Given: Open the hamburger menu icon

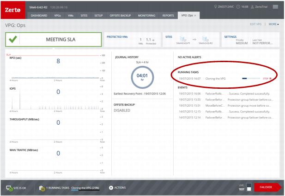Looking at the screenshot, I should click(275, 7).
